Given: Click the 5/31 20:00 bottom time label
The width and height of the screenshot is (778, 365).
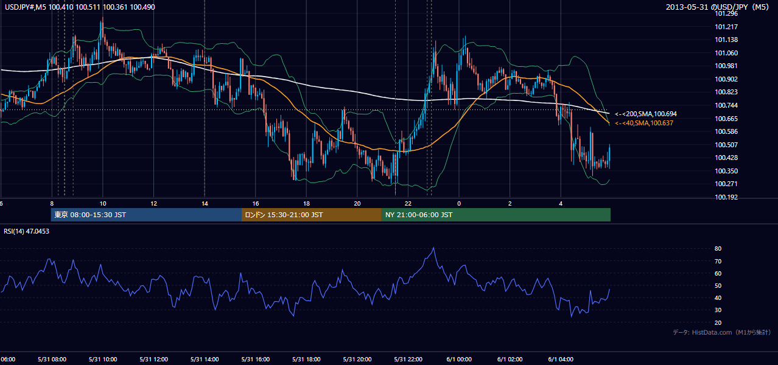Looking at the screenshot, I should (357, 359).
